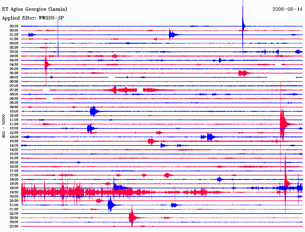The height and width of the screenshot is (232, 305).
Task: Click the 22:30 time label
Action: [14, 218]
